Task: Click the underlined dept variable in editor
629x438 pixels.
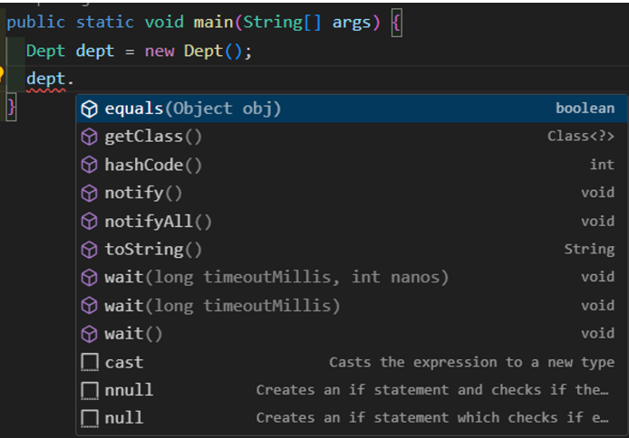Action: point(45,80)
